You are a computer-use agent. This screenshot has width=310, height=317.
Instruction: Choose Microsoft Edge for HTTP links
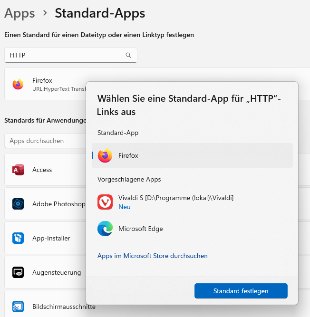click(192, 229)
